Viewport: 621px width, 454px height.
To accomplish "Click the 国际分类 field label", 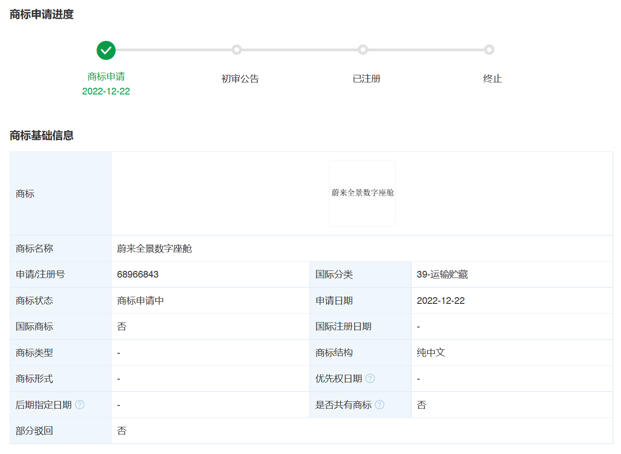I will (x=334, y=274).
